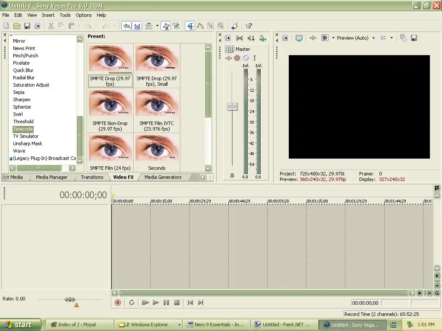
Task: Switch to Nero 9 Essentials taskbar button
Action: (x=216, y=325)
